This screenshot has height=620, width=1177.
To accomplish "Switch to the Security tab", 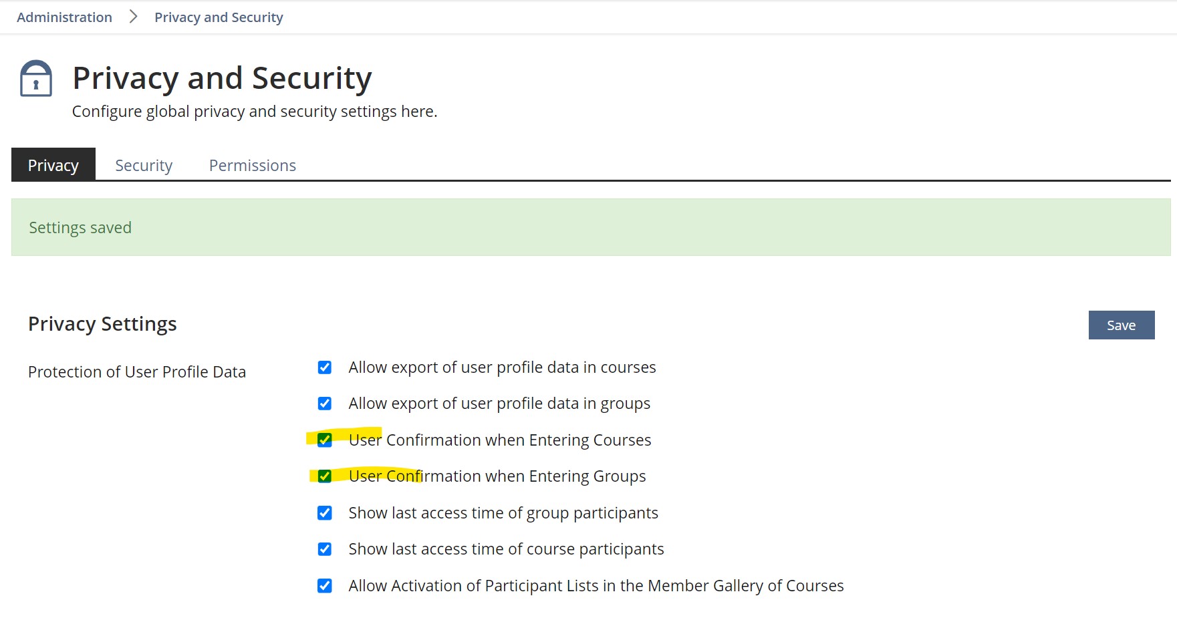I will click(x=144, y=165).
